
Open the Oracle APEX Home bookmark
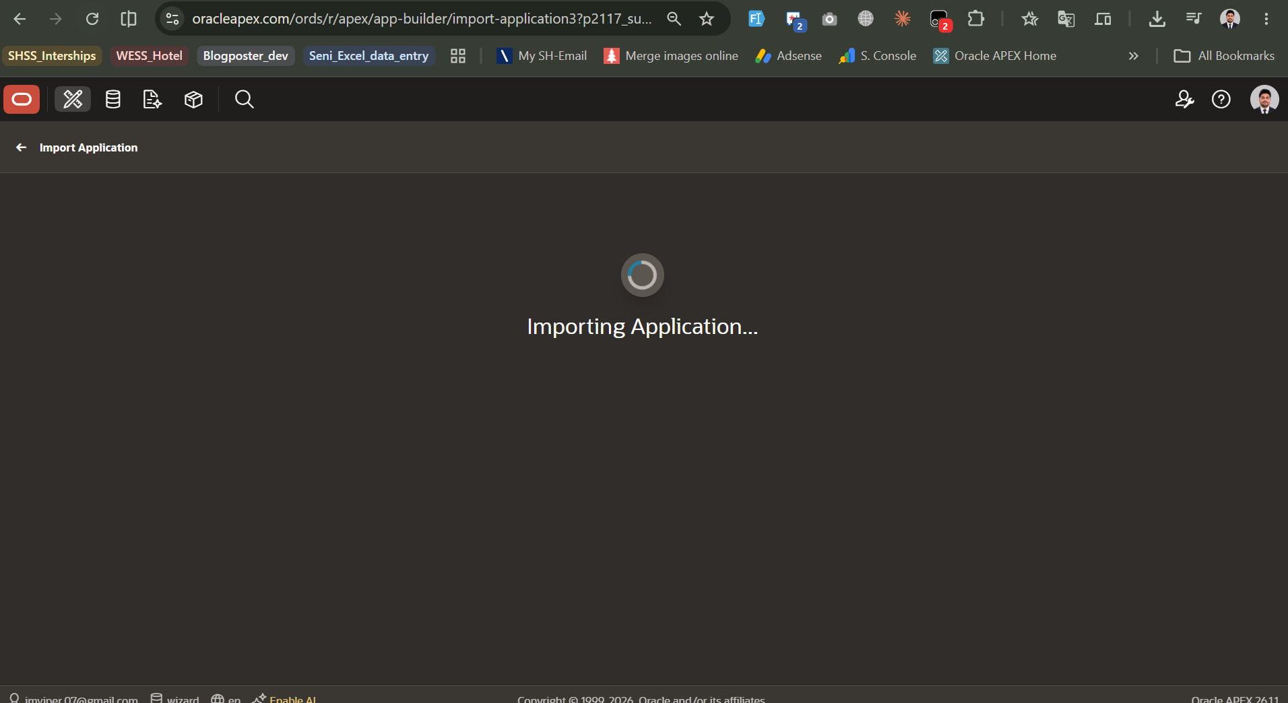click(x=995, y=56)
